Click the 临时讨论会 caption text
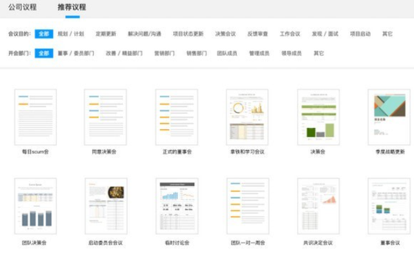The width and height of the screenshot is (414, 256). (x=177, y=243)
